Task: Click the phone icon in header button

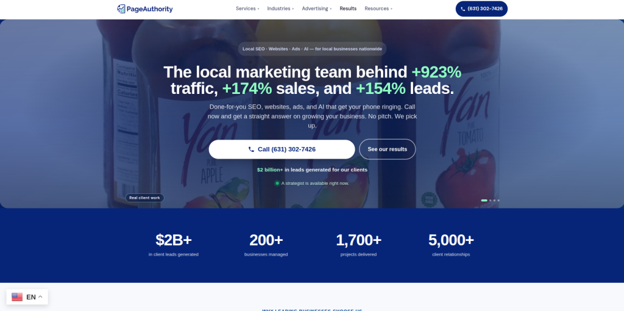Action: (463, 9)
